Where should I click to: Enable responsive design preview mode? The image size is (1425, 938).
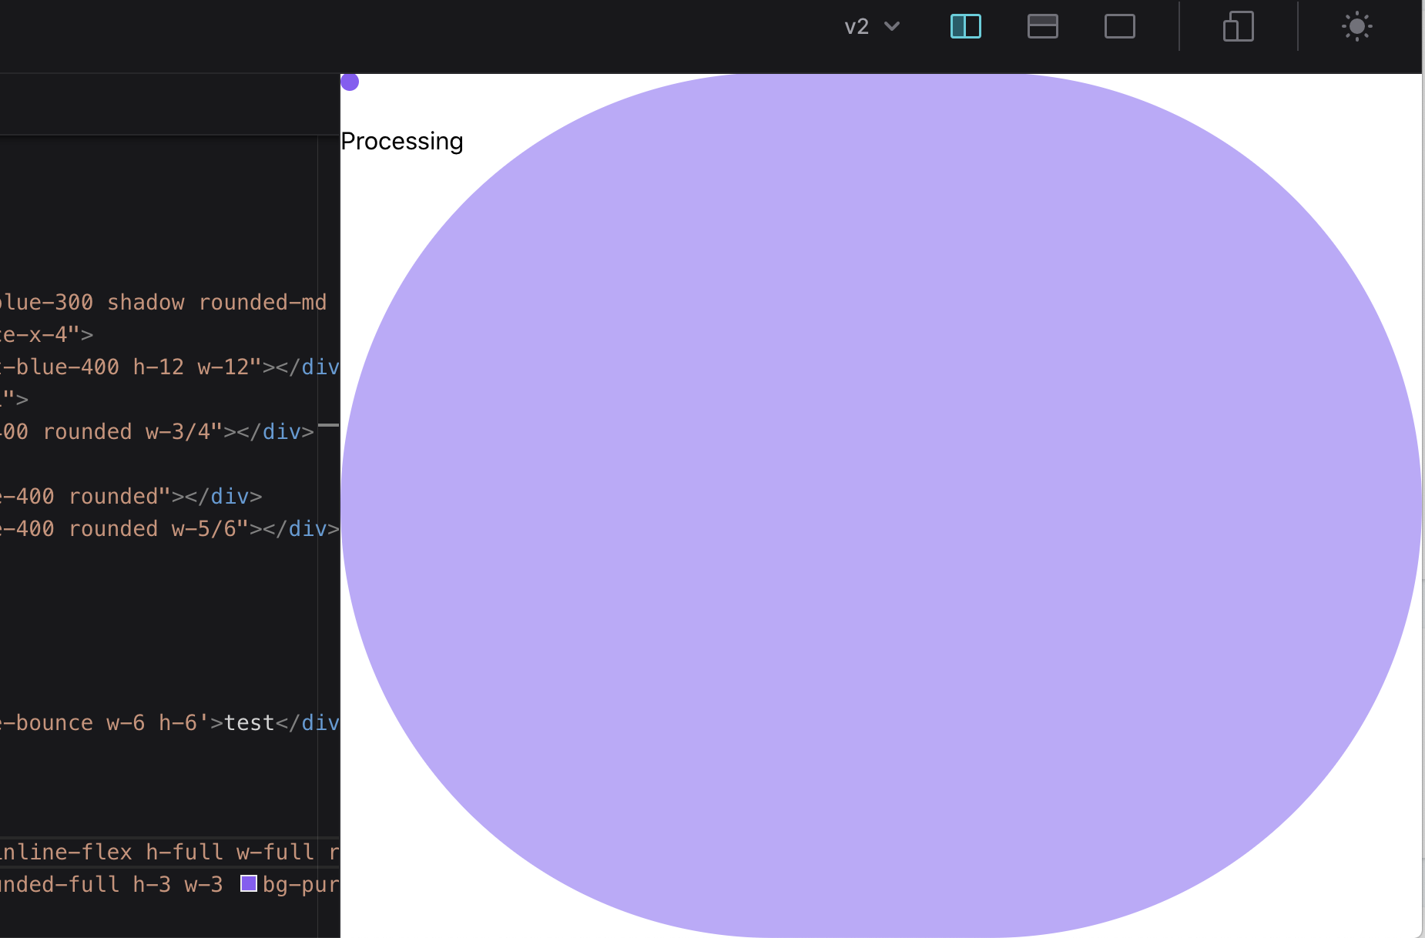pos(1237,26)
